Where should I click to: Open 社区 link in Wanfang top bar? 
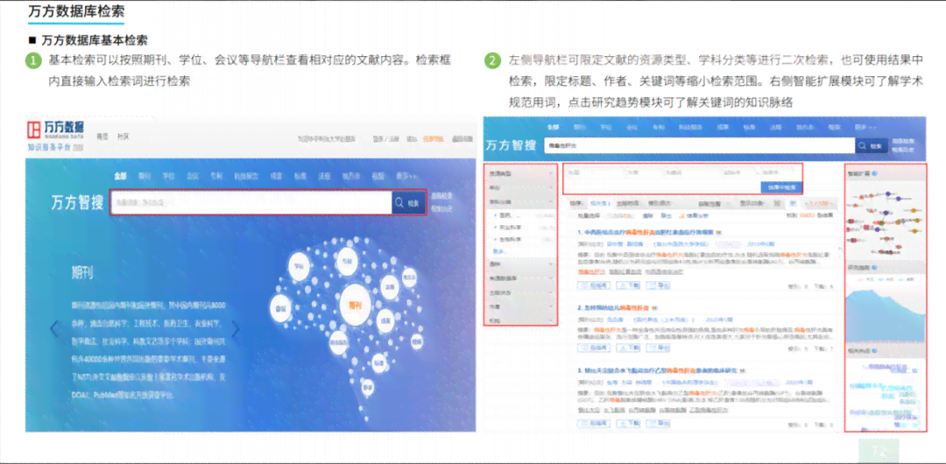(x=124, y=137)
